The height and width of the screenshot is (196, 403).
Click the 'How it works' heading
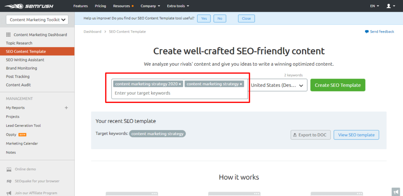coord(239,177)
